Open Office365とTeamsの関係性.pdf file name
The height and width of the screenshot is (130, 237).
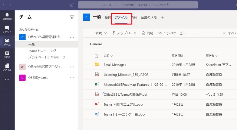125,94
